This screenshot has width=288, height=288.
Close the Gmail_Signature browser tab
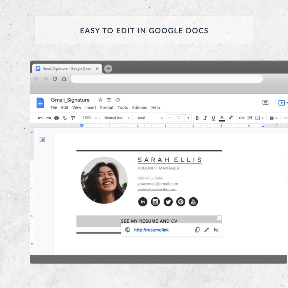[97, 69]
